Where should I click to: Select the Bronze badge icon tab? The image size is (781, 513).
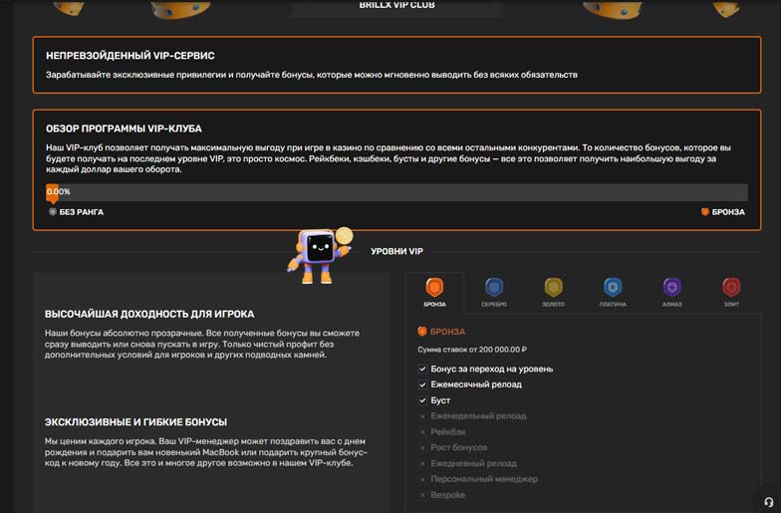point(434,288)
